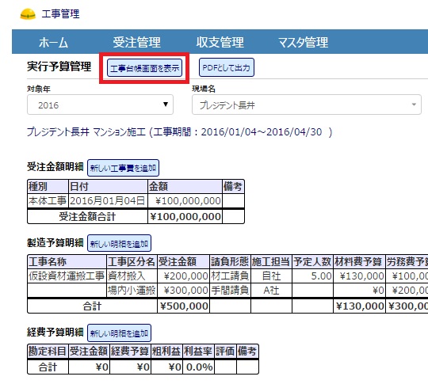Click the 工事区分名 column header
This screenshot has height=384, width=428.
point(132,262)
